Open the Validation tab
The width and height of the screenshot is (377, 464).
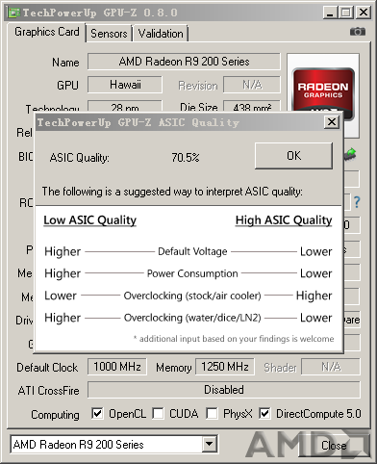[161, 34]
